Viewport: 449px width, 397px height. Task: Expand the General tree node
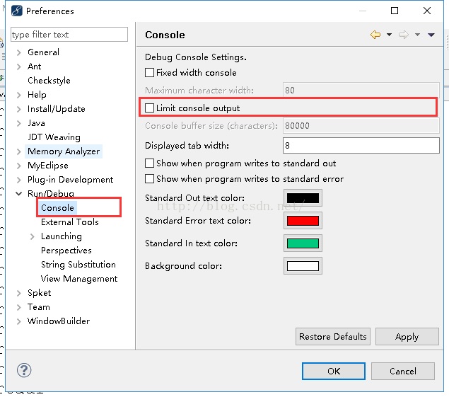click(x=19, y=52)
